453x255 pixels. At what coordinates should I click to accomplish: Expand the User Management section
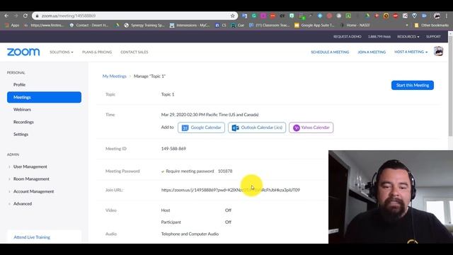tap(30, 167)
